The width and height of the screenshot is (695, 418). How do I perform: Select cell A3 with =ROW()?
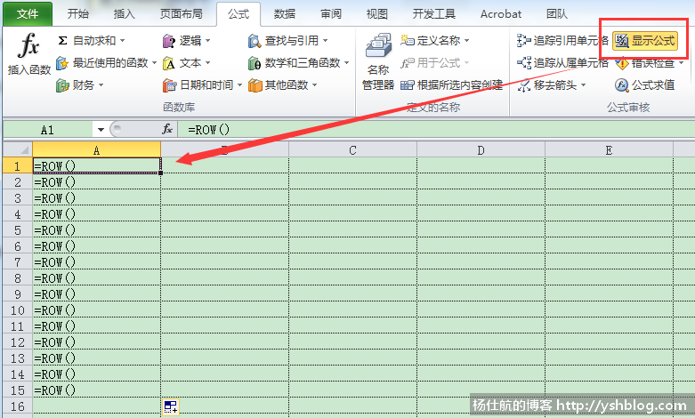click(97, 198)
